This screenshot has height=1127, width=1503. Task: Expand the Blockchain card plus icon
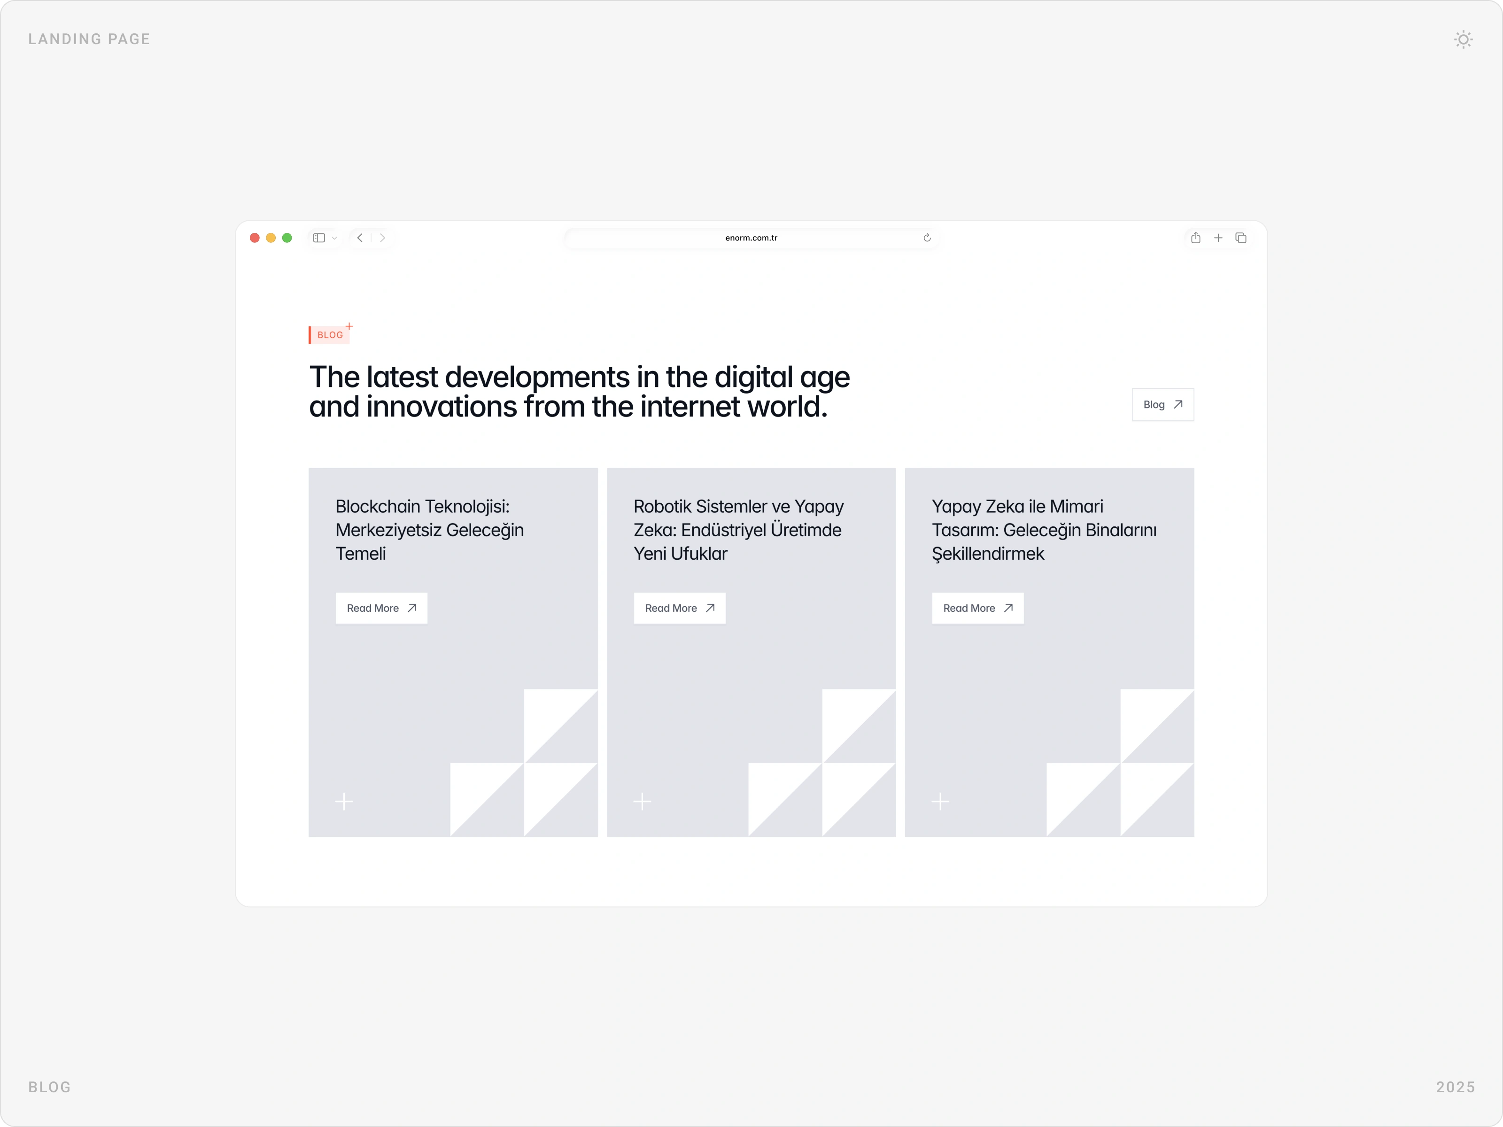[x=344, y=802]
